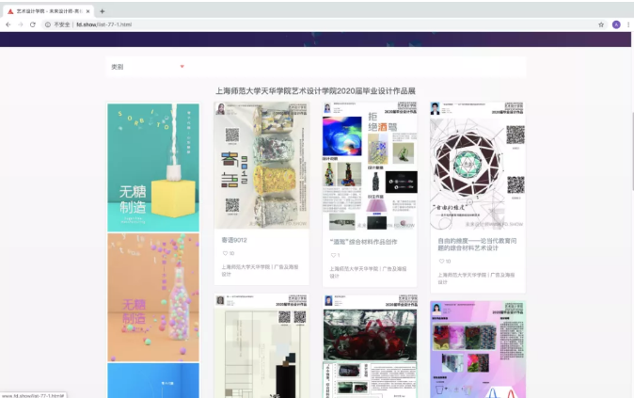
Task: Open the red sculpture poster thumbnail
Action: pos(370,346)
